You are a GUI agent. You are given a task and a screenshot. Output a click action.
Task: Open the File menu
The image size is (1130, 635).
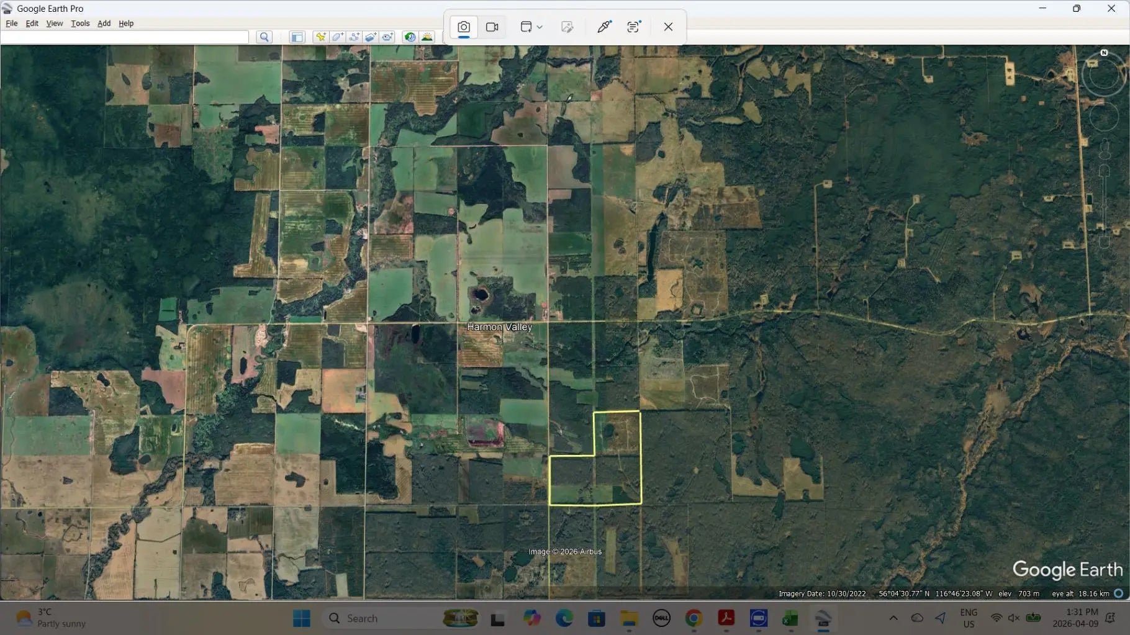click(x=12, y=24)
